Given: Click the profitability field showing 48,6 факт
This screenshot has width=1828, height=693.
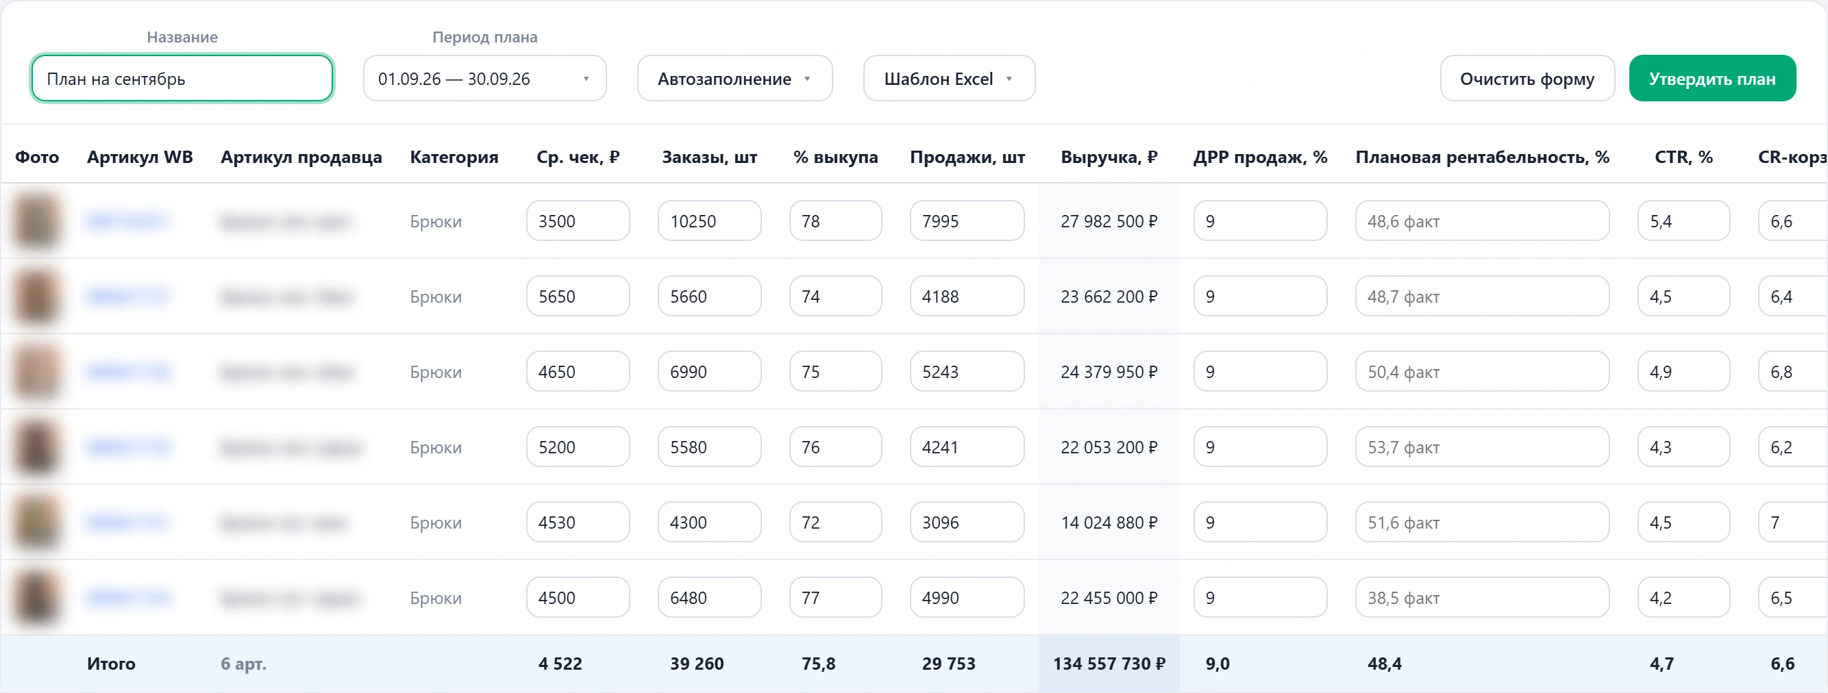Looking at the screenshot, I should 1483,221.
